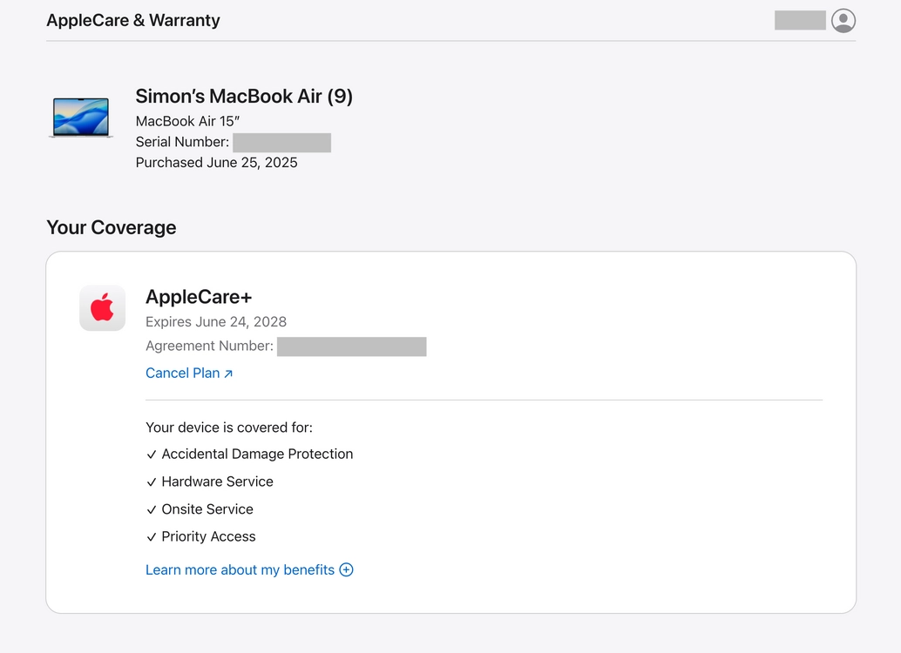Click the Serial Number label

(x=182, y=142)
